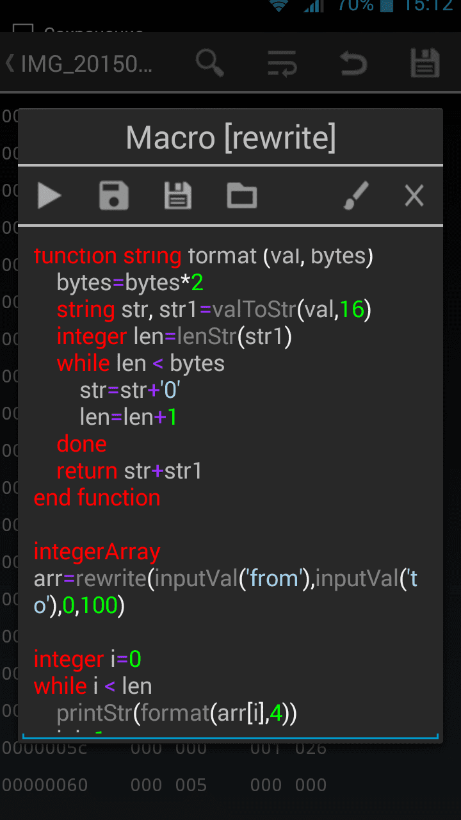Viewport: 461px width, 820px height.
Task: Toggle the partially hidden checkbox at top
Action: click(x=23, y=29)
